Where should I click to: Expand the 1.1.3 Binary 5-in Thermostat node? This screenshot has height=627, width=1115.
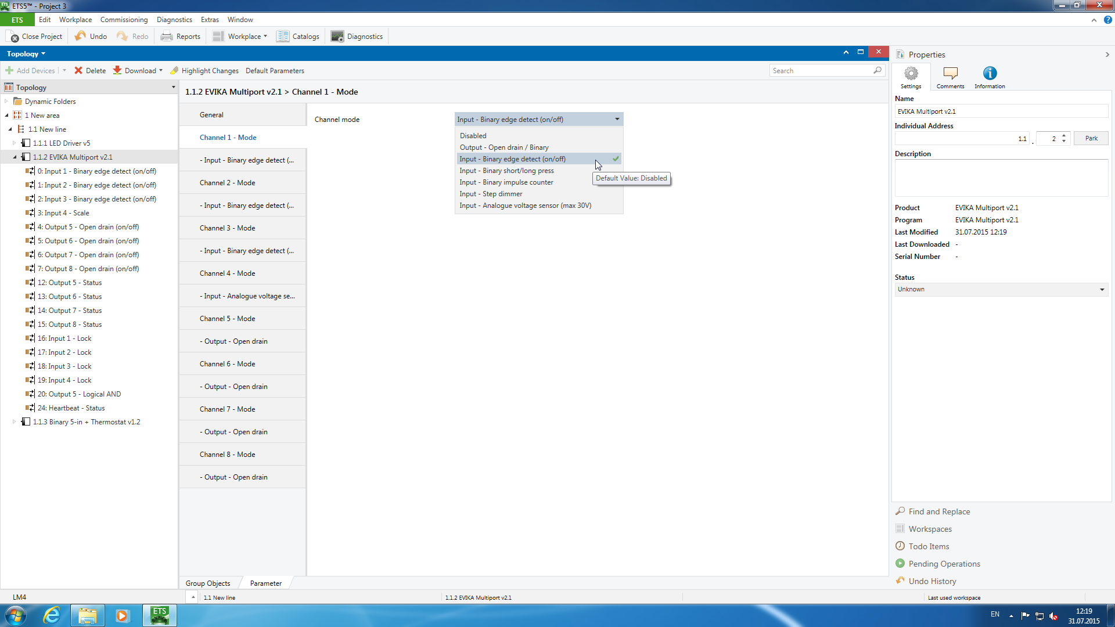coord(15,422)
